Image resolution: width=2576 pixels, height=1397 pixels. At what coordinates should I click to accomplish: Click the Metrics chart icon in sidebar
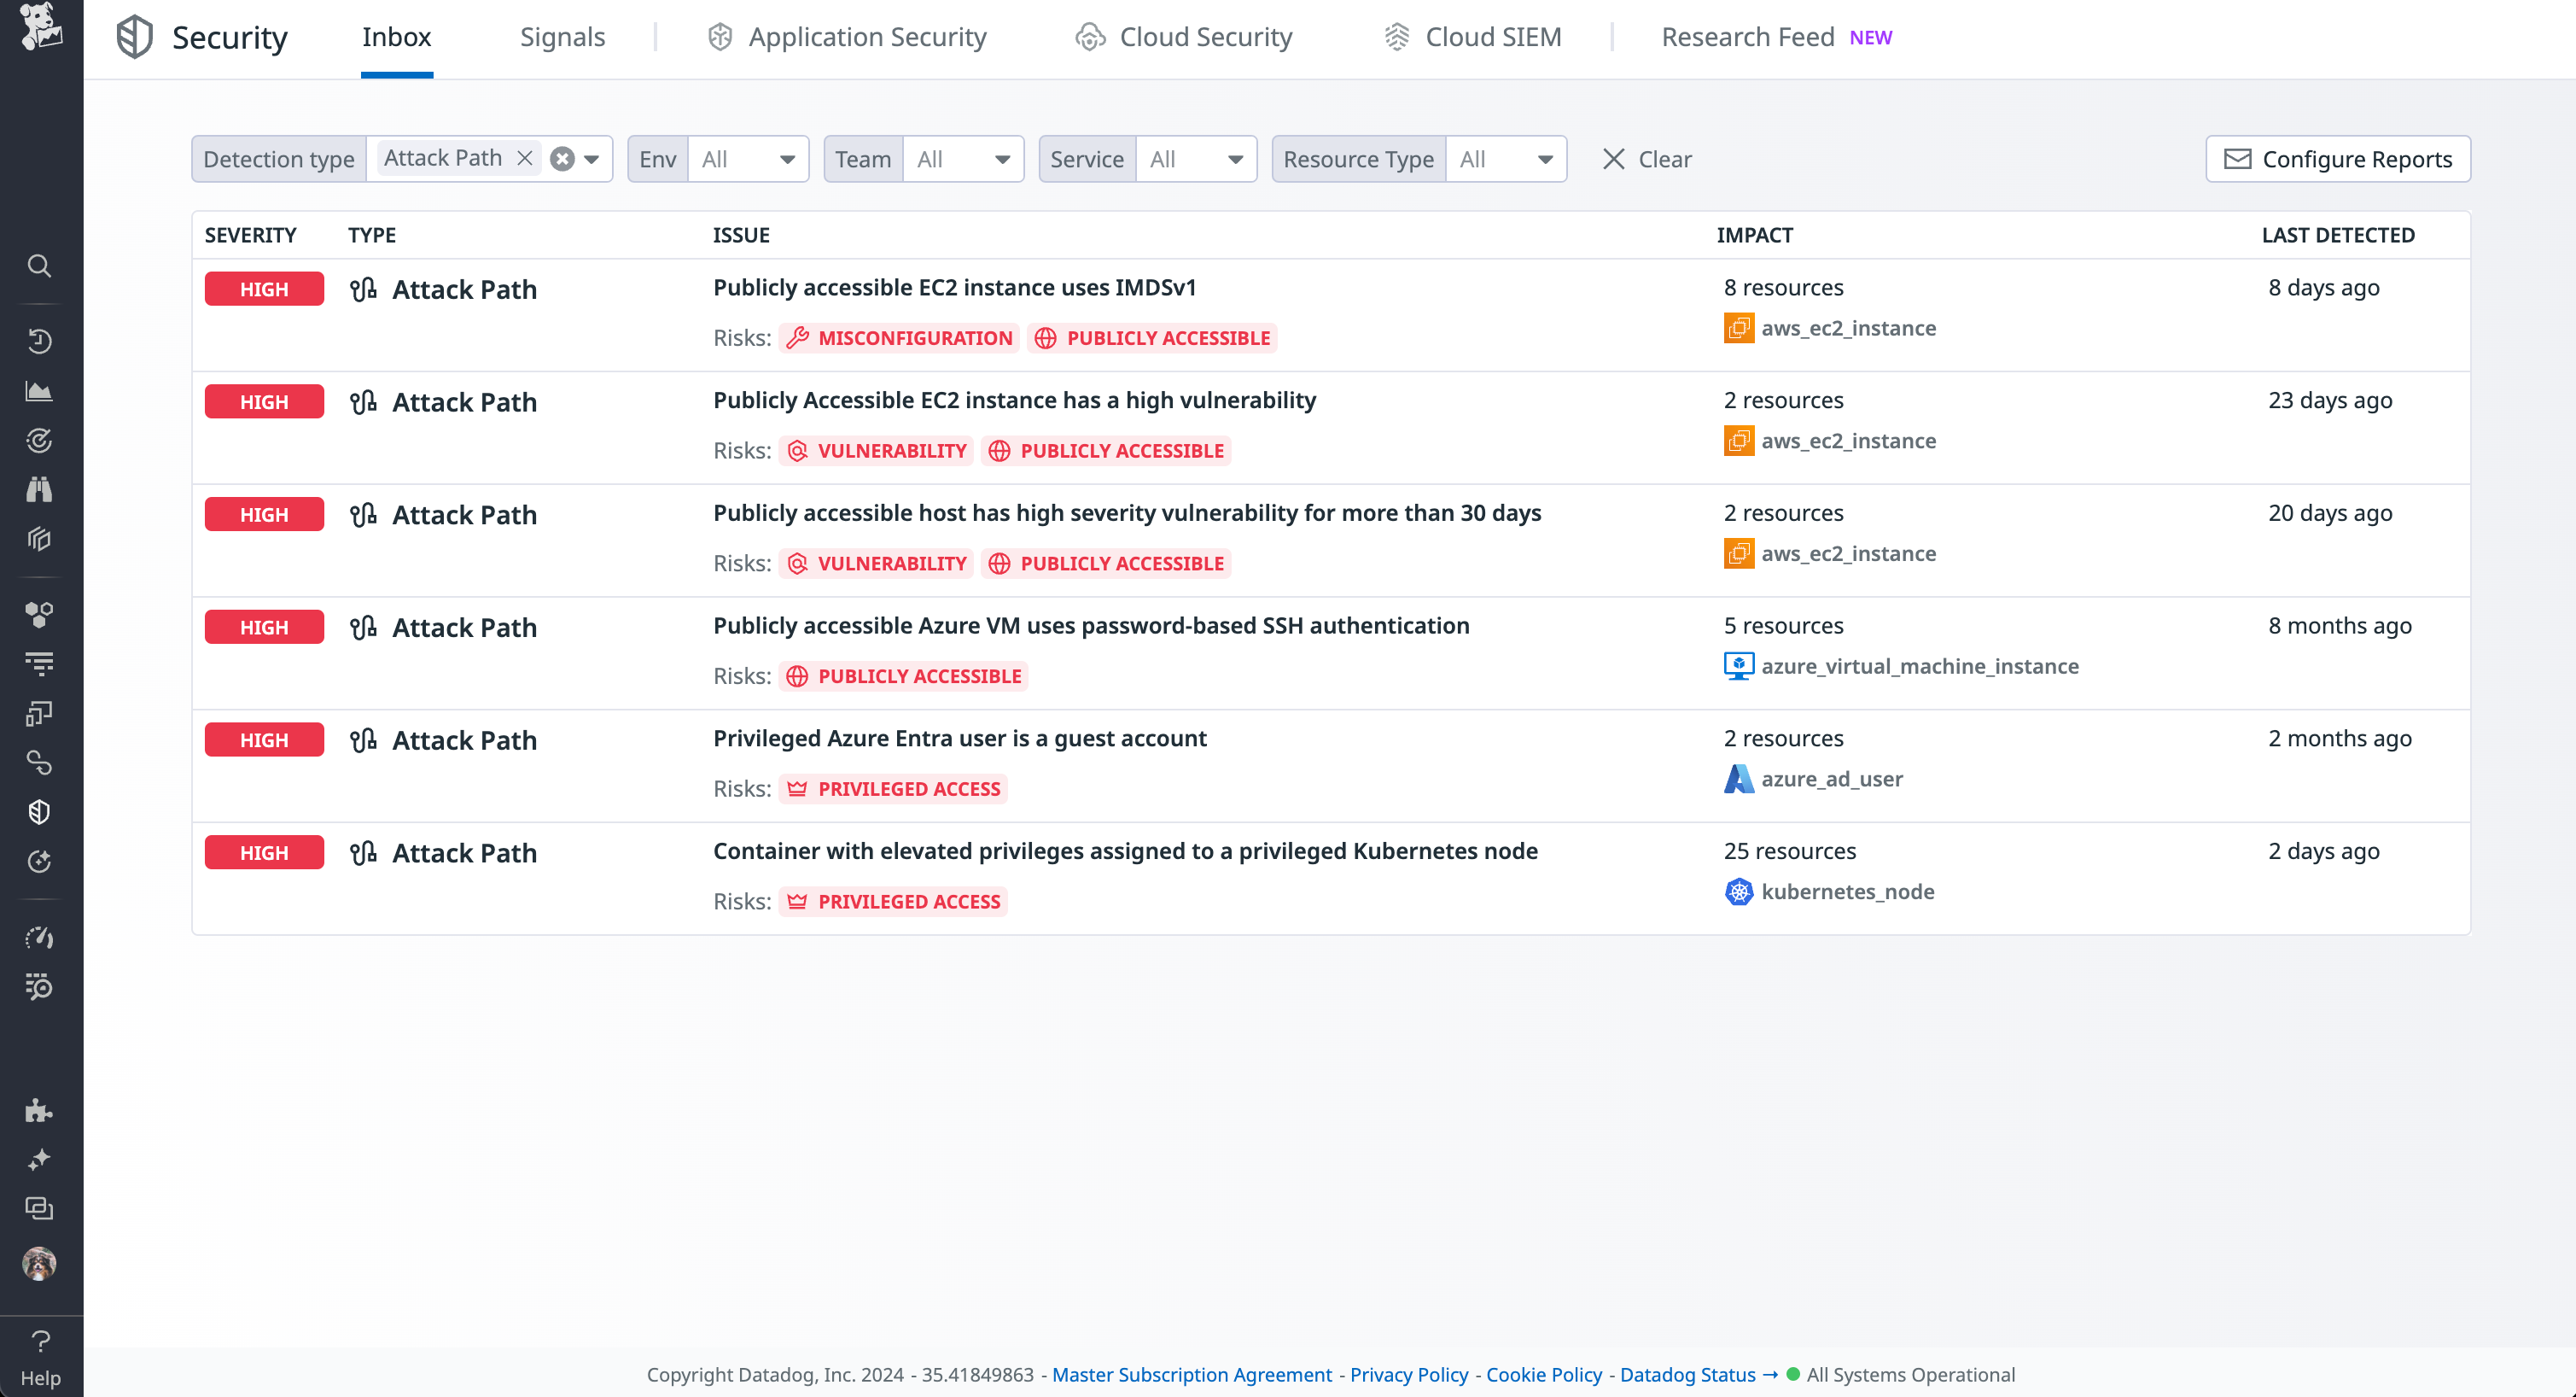click(x=39, y=390)
